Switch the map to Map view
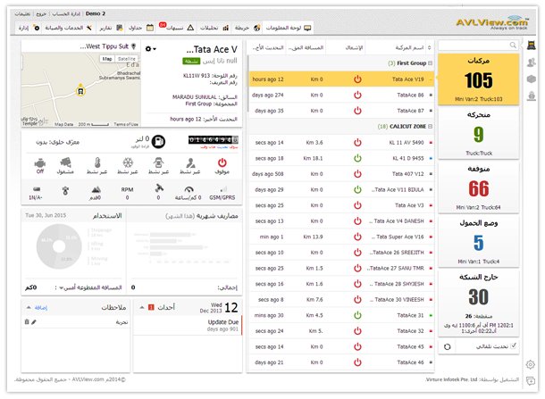The width and height of the screenshot is (545, 399). [105, 59]
